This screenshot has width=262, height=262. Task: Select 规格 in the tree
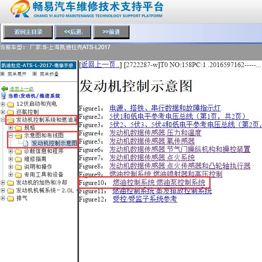point(30,128)
